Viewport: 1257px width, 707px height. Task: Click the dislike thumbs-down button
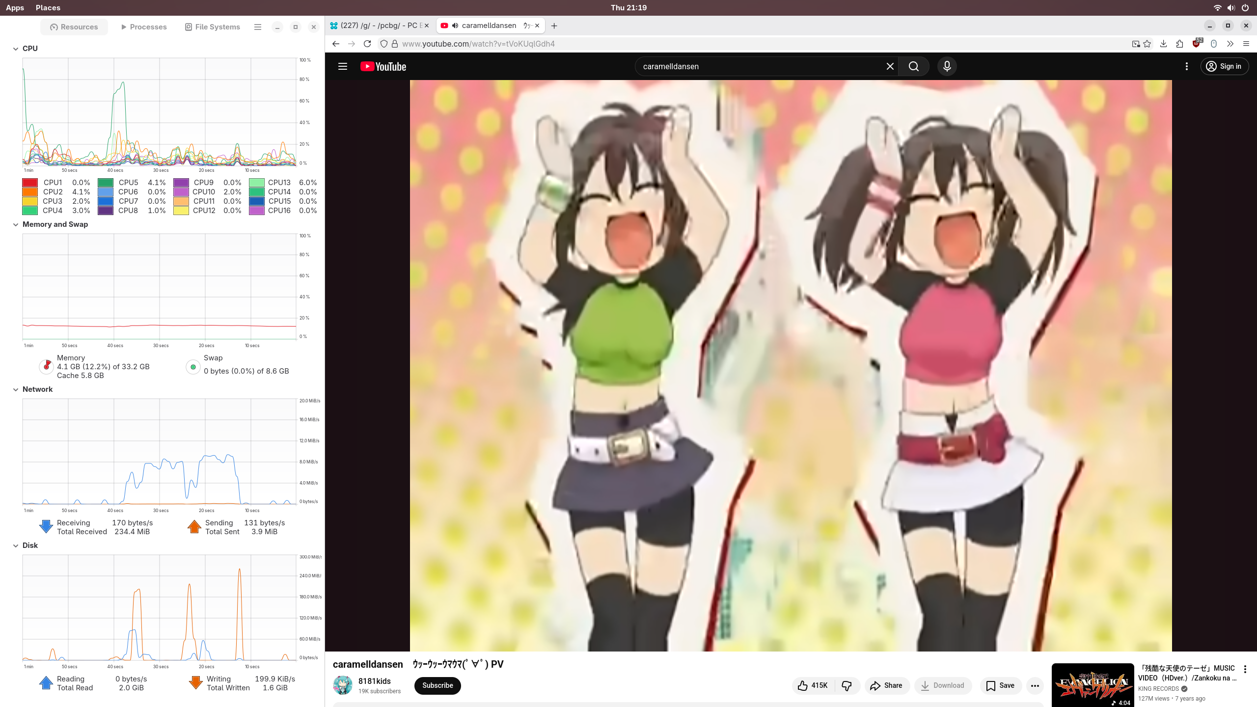(x=847, y=685)
